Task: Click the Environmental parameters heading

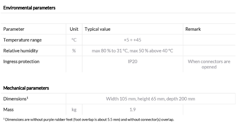Action: coord(29,8)
